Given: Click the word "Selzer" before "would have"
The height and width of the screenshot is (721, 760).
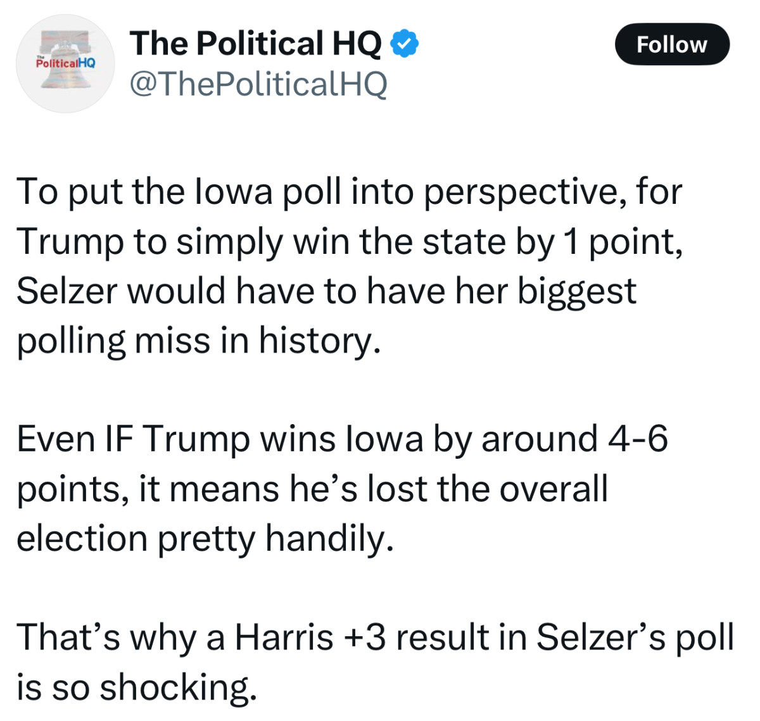Looking at the screenshot, I should tap(67, 291).
